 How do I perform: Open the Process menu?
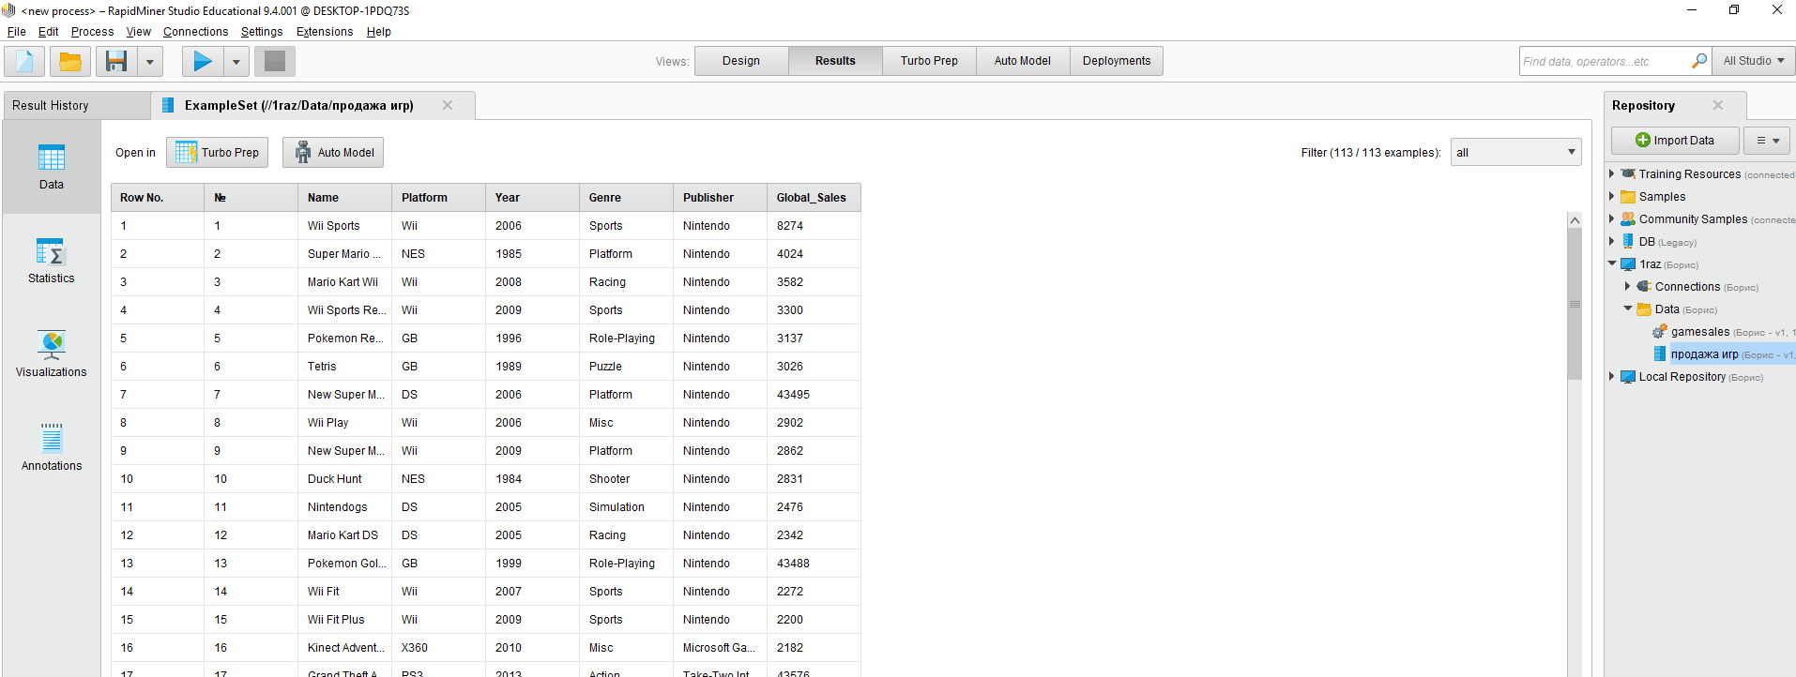click(92, 32)
